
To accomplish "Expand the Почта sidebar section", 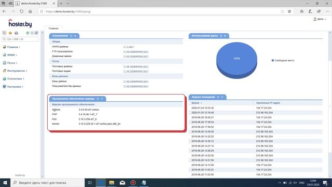I will [x=10, y=63].
